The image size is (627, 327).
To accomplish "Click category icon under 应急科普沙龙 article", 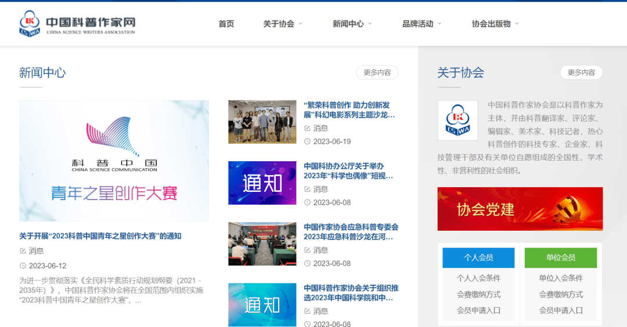I will click(307, 250).
